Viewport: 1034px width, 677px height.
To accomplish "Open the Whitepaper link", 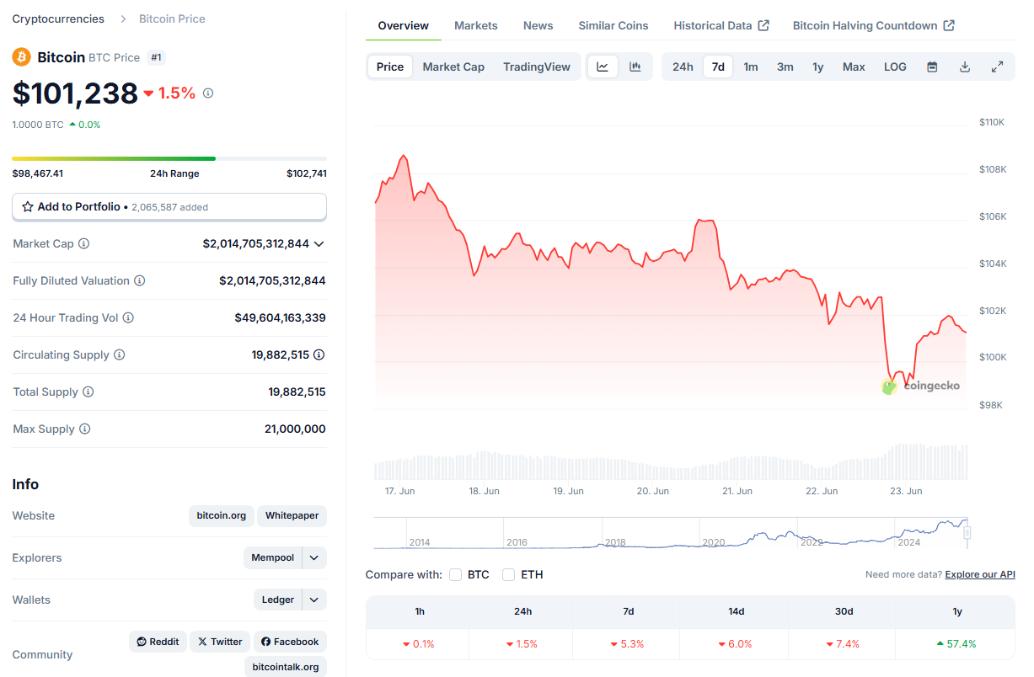I will point(292,515).
